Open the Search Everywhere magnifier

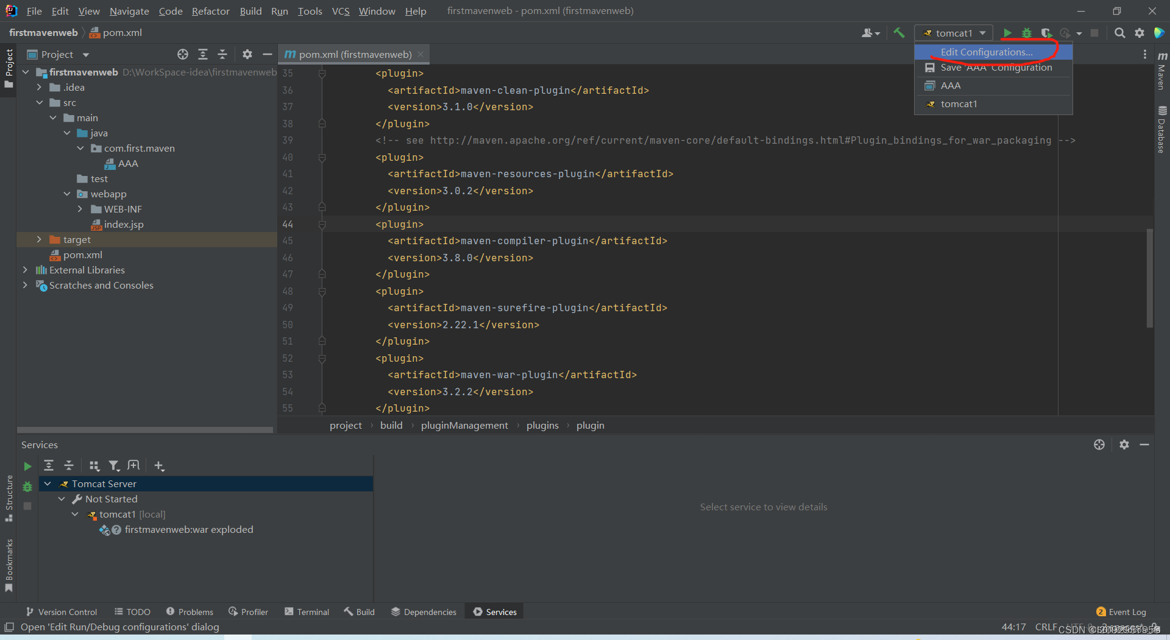(1119, 33)
